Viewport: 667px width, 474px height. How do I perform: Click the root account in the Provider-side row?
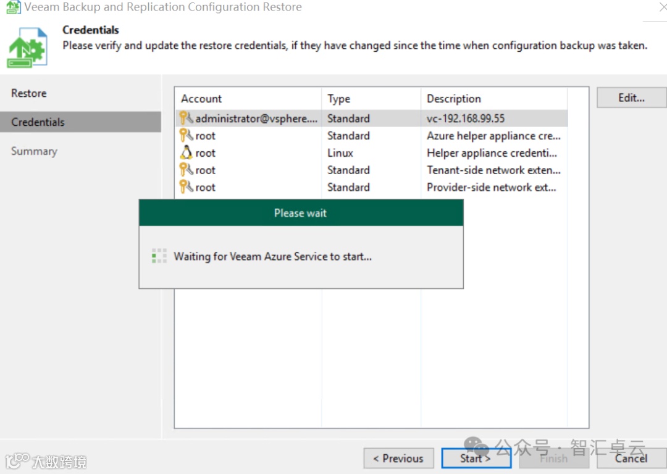pyautogui.click(x=206, y=188)
